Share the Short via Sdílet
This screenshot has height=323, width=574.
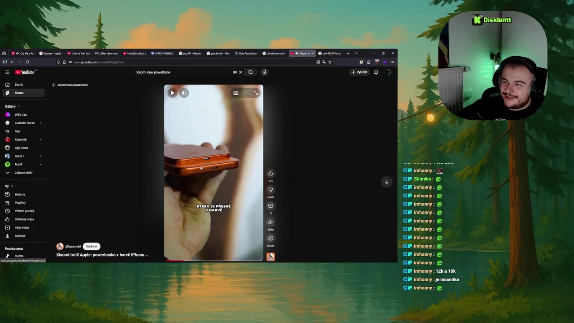click(x=270, y=222)
